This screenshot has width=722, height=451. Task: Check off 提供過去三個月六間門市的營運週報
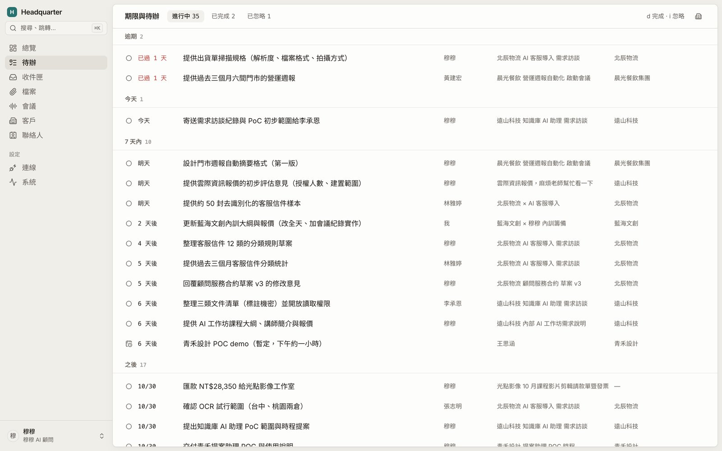click(129, 78)
